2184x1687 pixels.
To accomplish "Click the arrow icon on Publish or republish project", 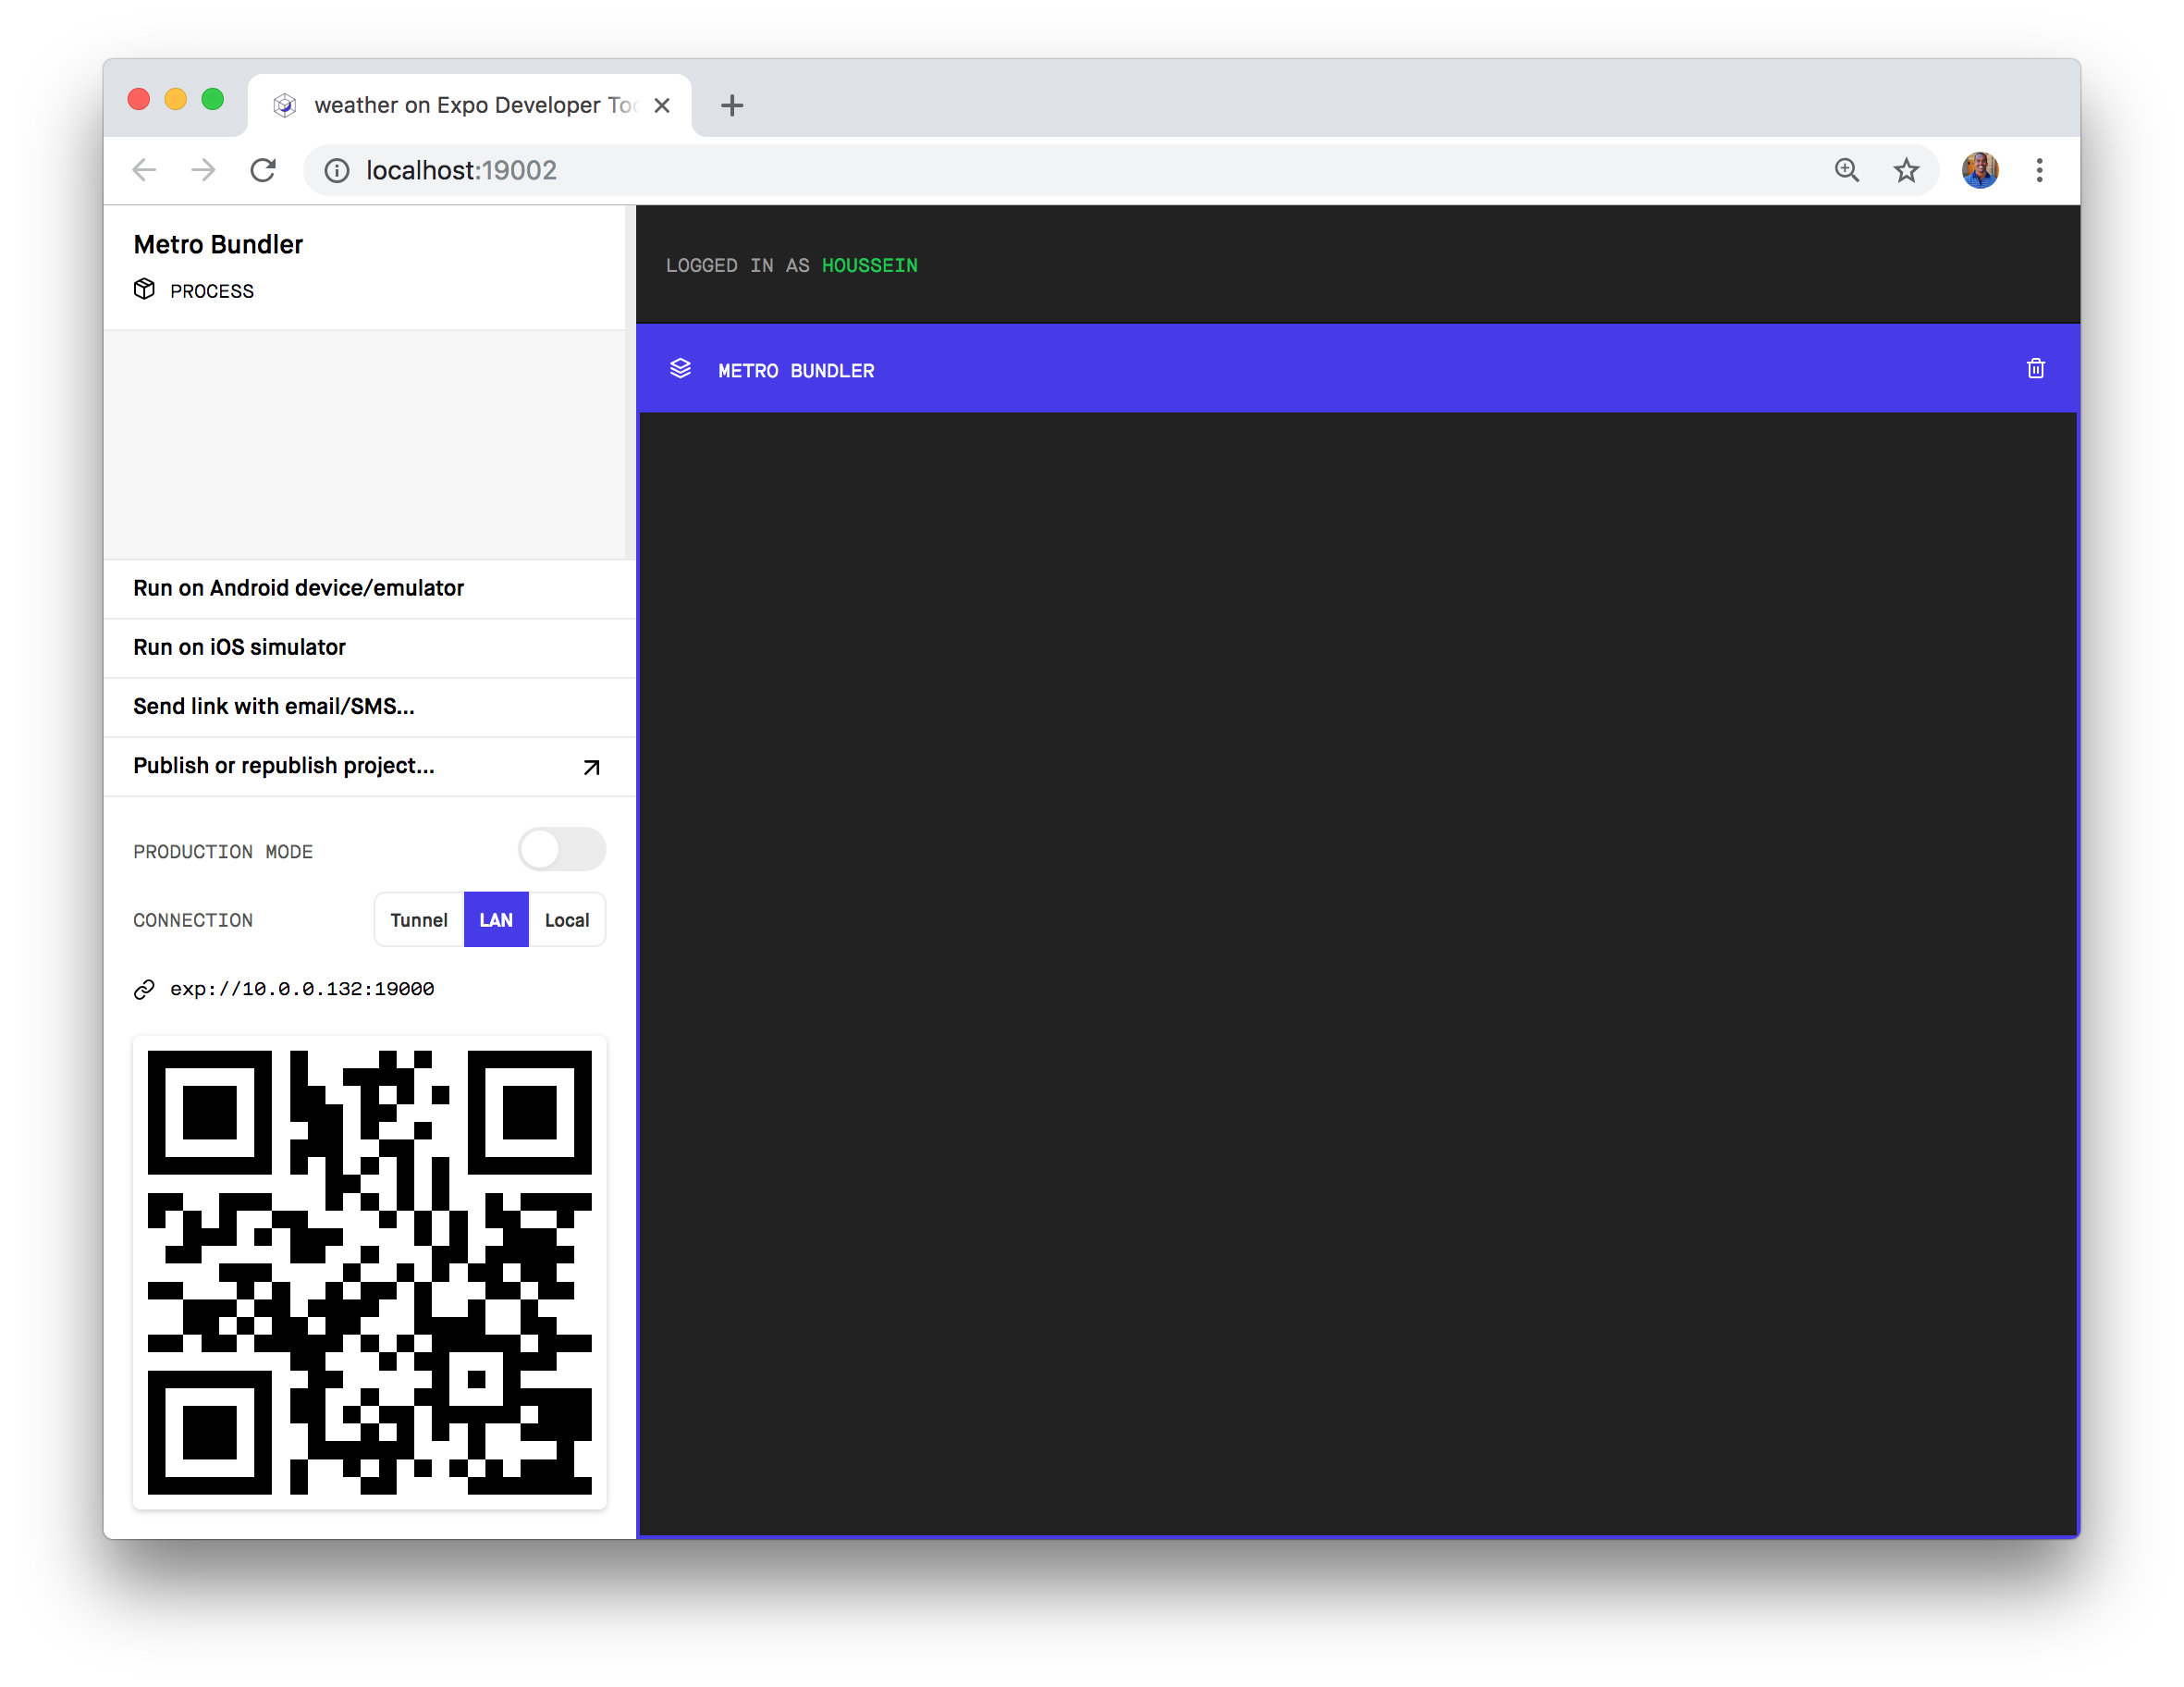I will pos(591,767).
